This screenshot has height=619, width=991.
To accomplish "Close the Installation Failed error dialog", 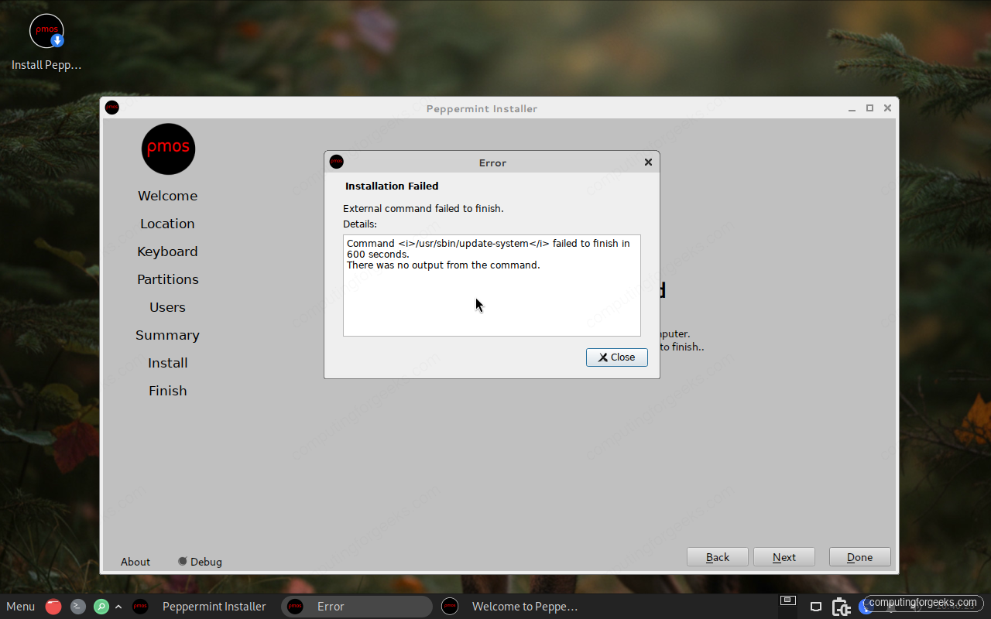I will point(616,357).
